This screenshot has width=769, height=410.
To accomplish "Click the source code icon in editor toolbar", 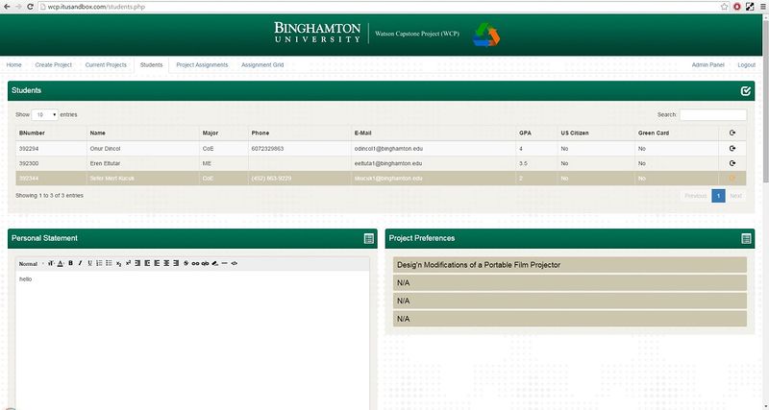I will (235, 263).
